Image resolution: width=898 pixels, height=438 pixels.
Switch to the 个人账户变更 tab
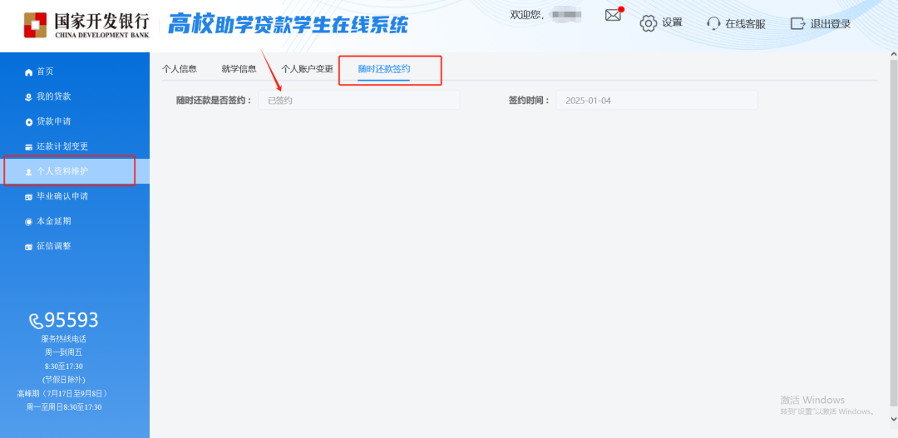click(307, 69)
